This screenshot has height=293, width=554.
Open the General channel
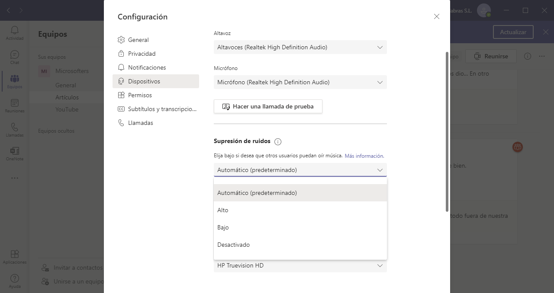point(65,85)
